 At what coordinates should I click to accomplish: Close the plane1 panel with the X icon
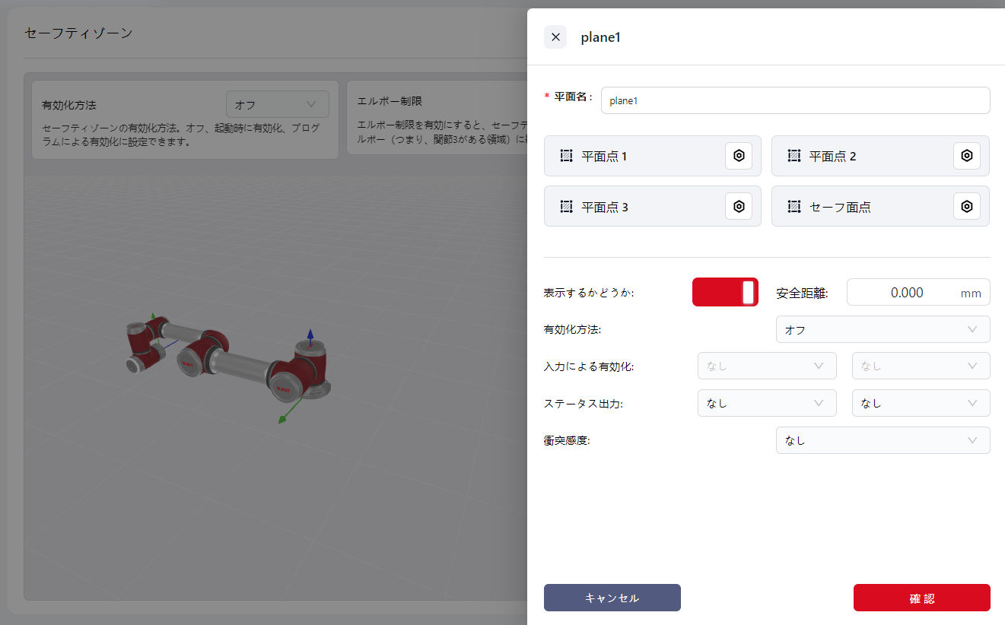point(555,37)
